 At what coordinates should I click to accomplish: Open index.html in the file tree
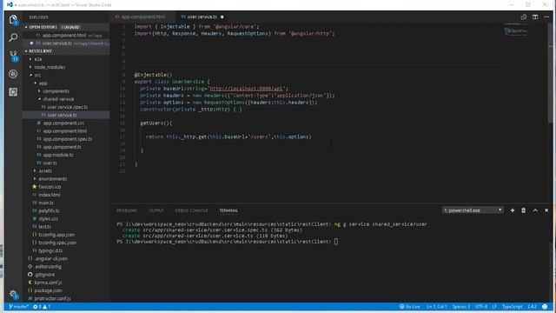coord(50,195)
